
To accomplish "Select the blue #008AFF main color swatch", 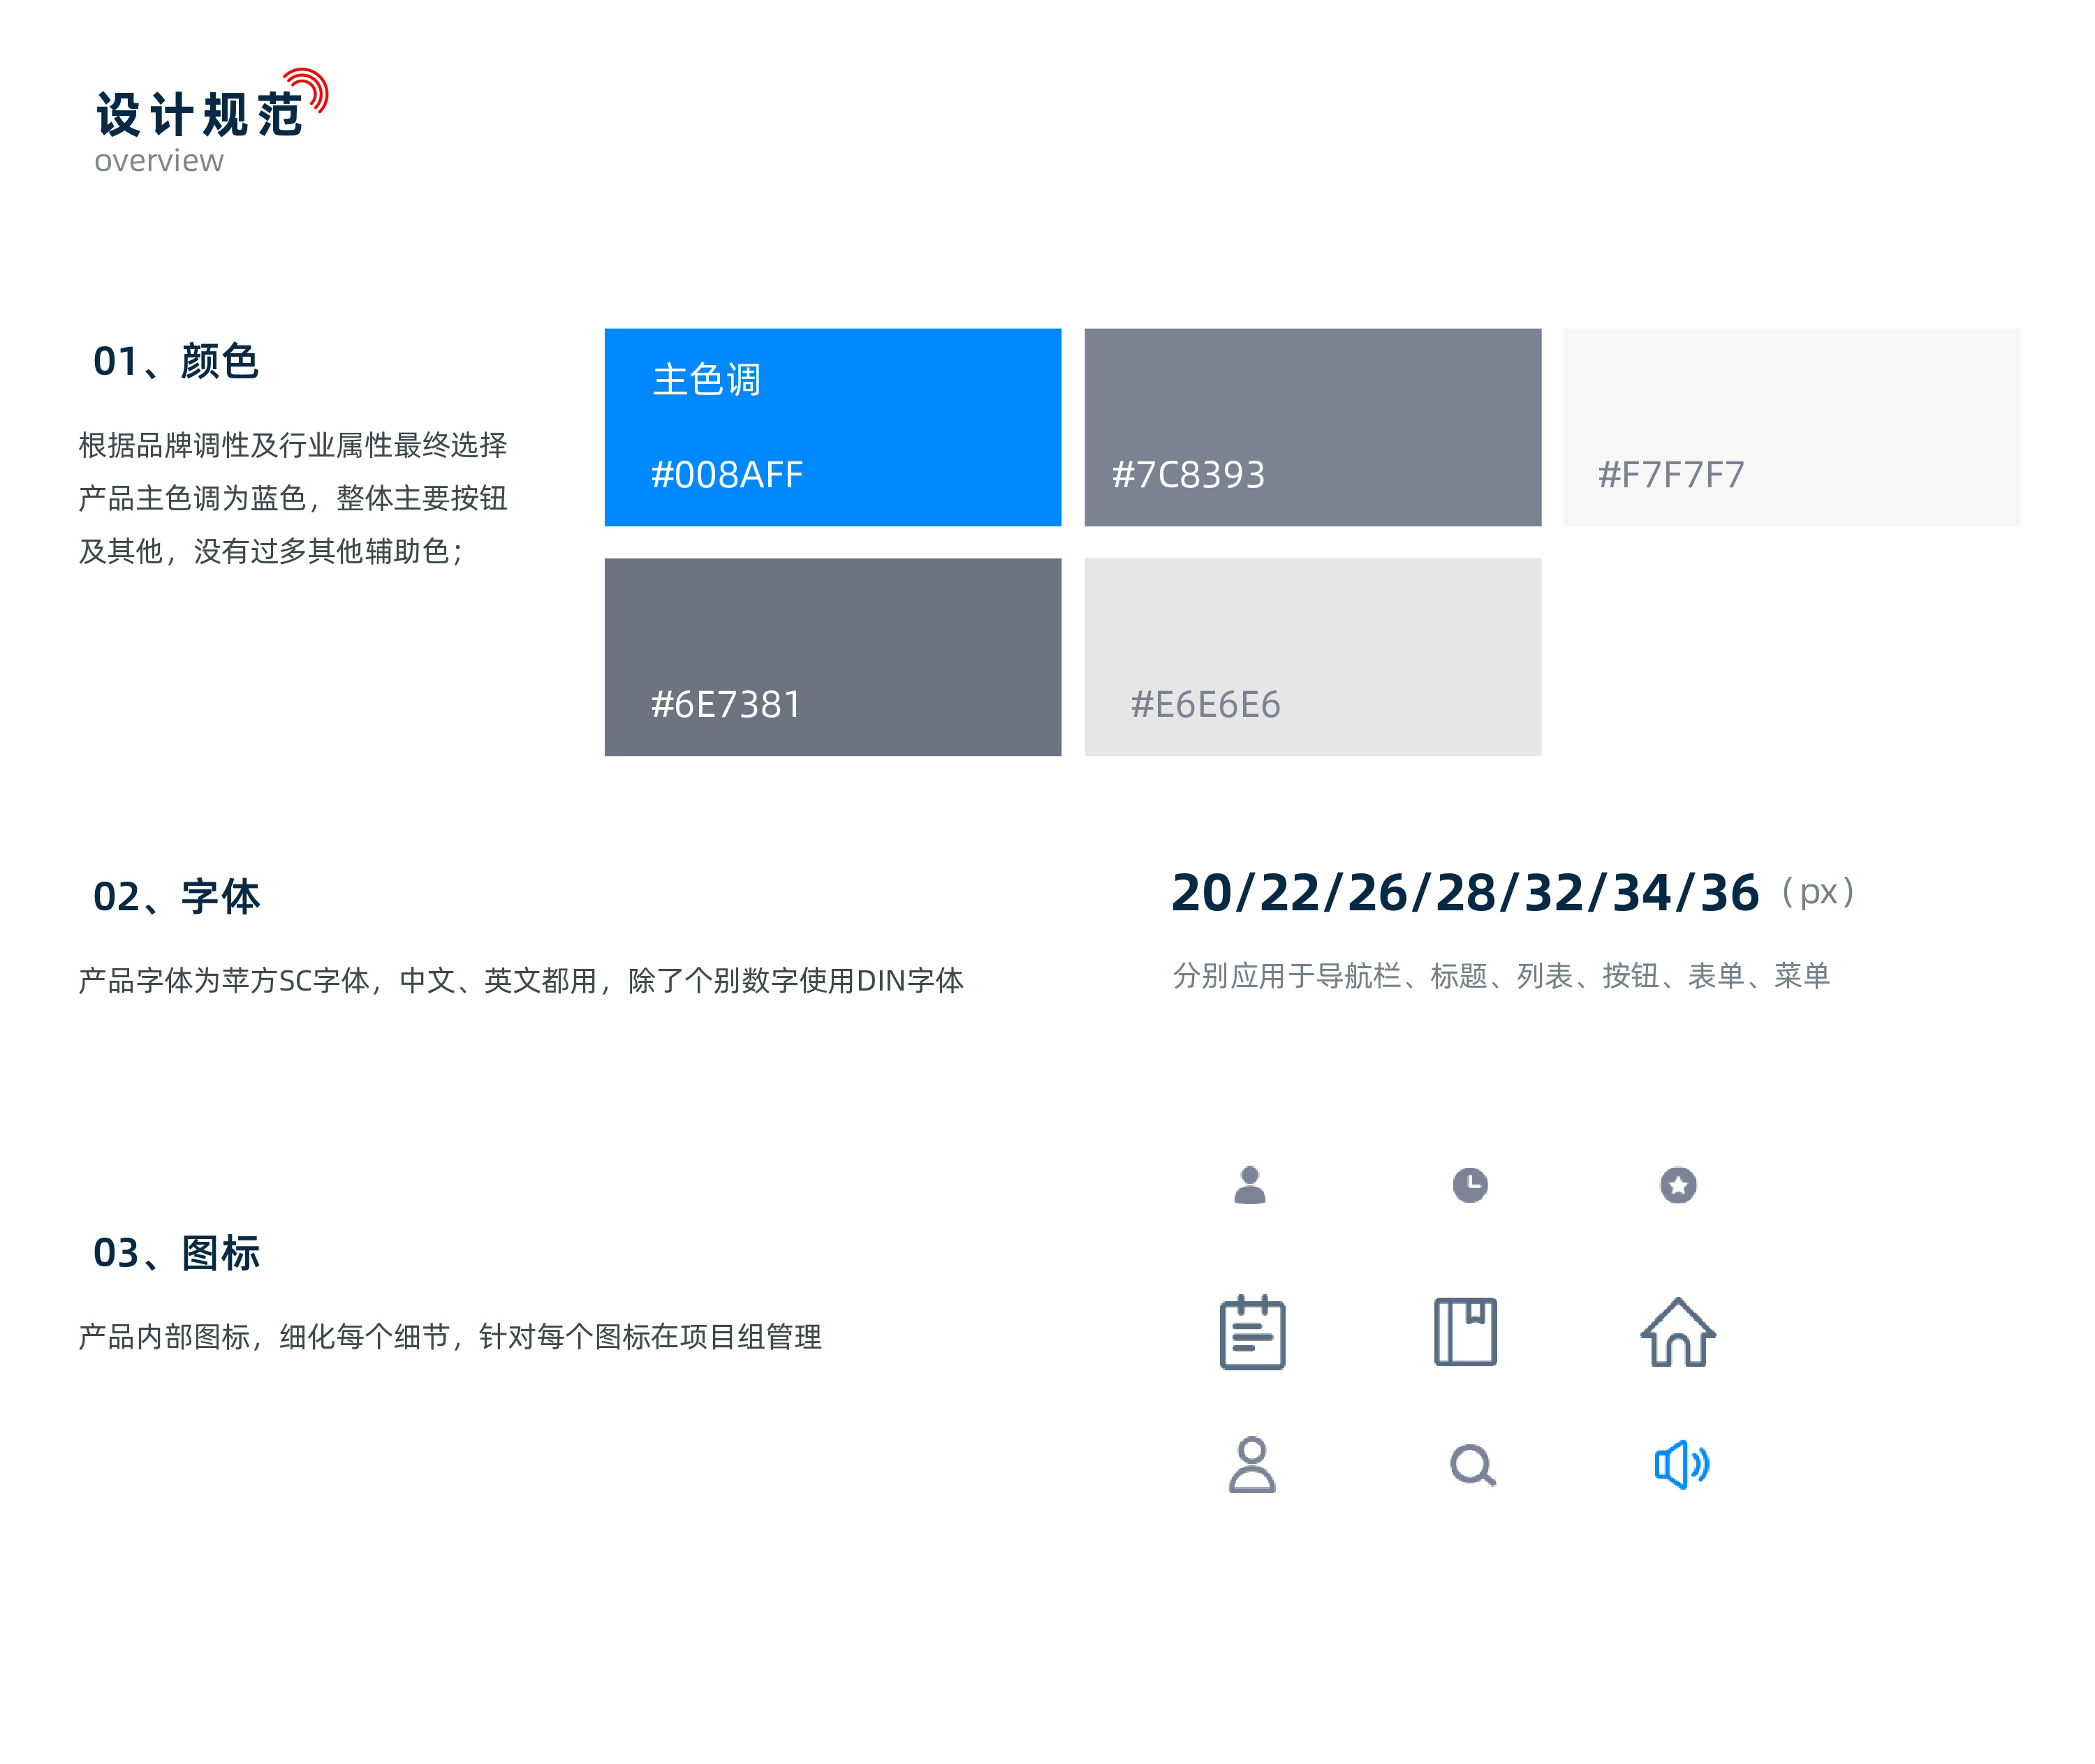I will click(832, 427).
